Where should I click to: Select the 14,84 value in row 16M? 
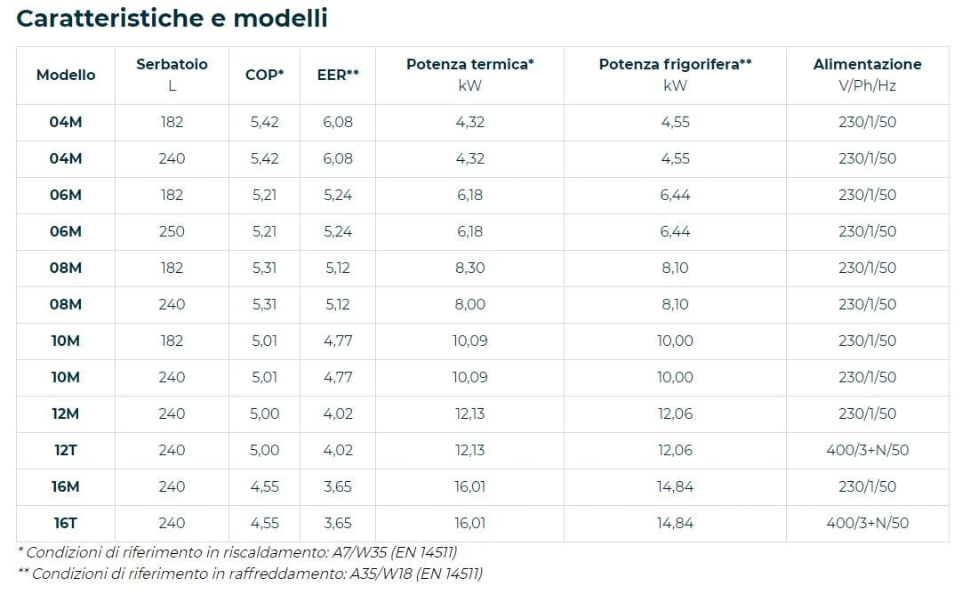point(675,486)
